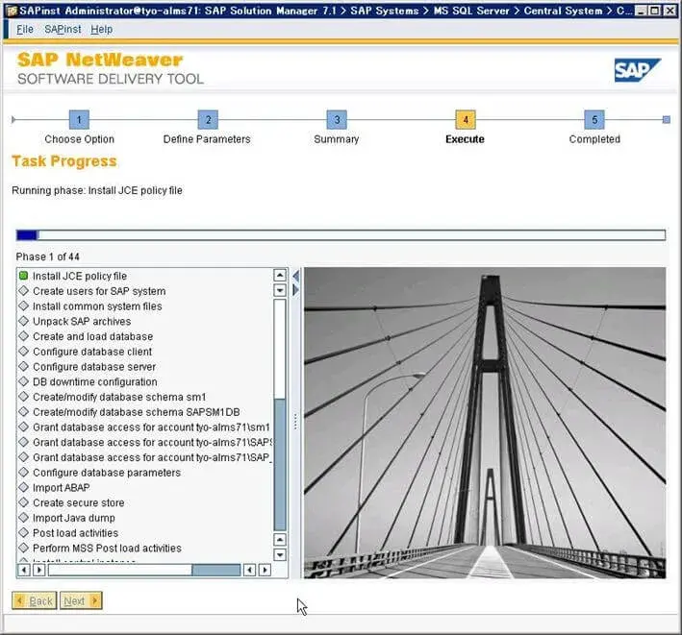Select 'Configure database parameters' phase
Image resolution: width=682 pixels, height=635 pixels.
[107, 473]
